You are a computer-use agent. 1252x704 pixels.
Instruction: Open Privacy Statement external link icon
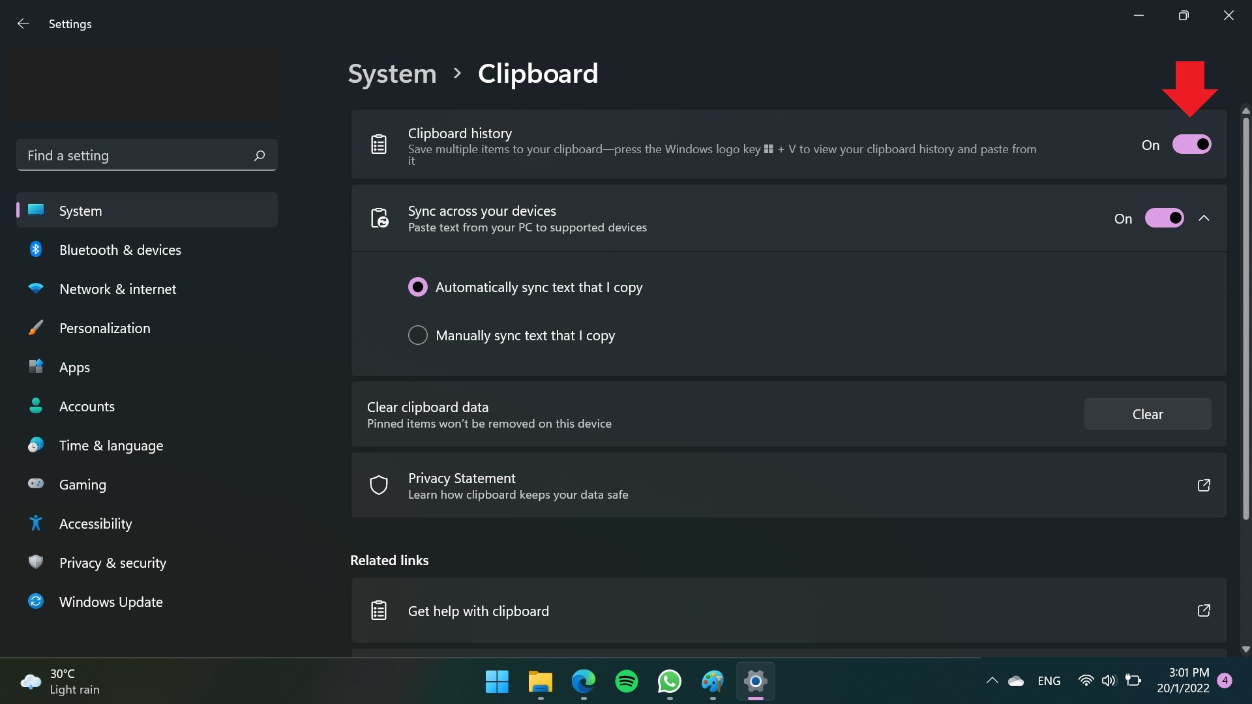tap(1204, 486)
